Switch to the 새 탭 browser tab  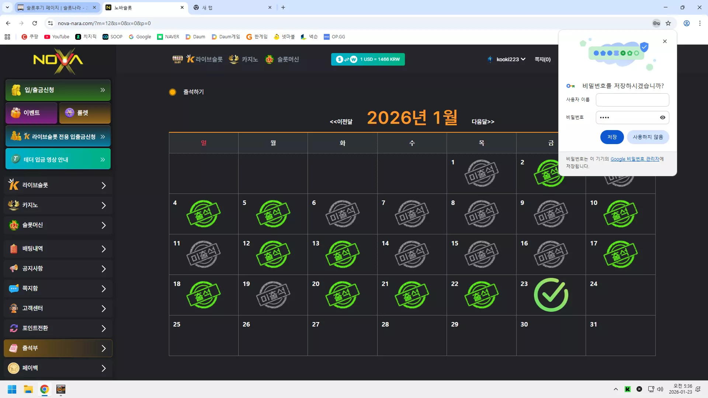click(x=232, y=7)
